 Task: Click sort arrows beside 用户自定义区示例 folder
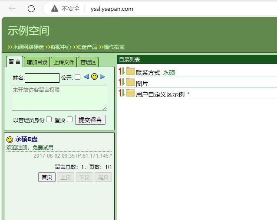click(x=122, y=93)
